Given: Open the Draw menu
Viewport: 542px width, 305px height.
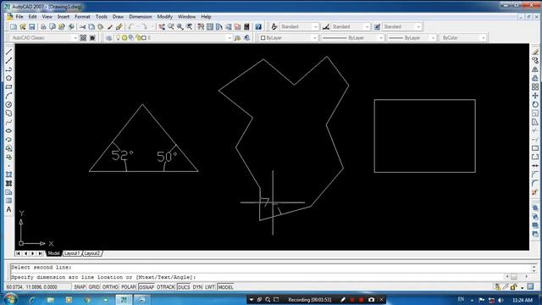Looking at the screenshot, I should coord(118,17).
